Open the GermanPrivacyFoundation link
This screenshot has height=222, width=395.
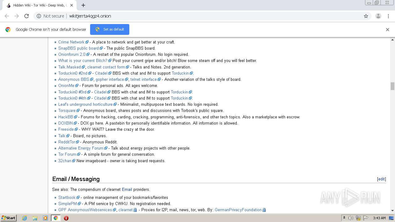pos(238,210)
